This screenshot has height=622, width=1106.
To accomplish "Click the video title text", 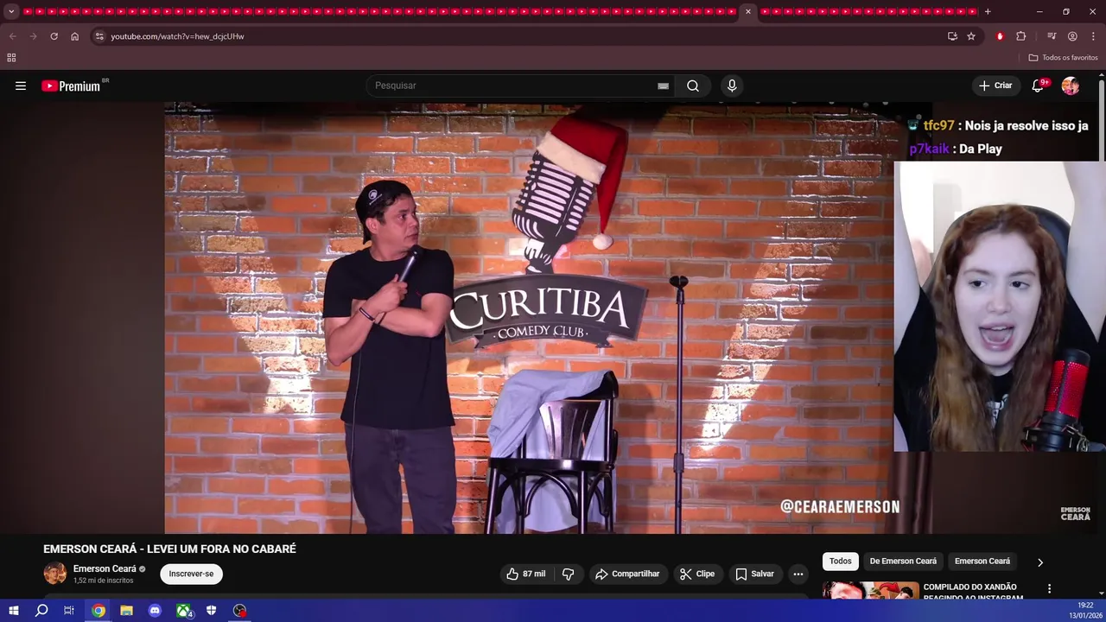I will tap(169, 549).
